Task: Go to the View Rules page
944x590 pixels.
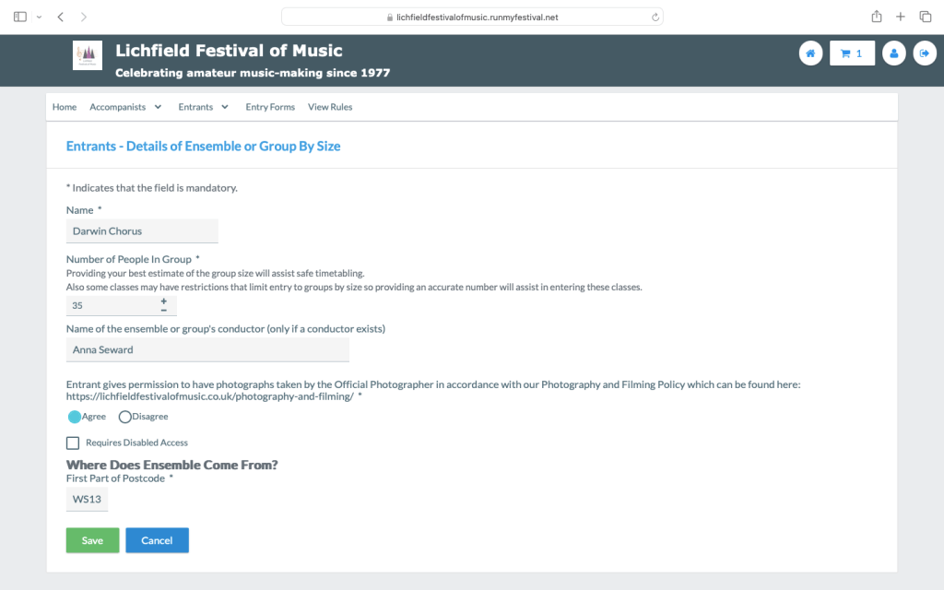Action: point(330,107)
